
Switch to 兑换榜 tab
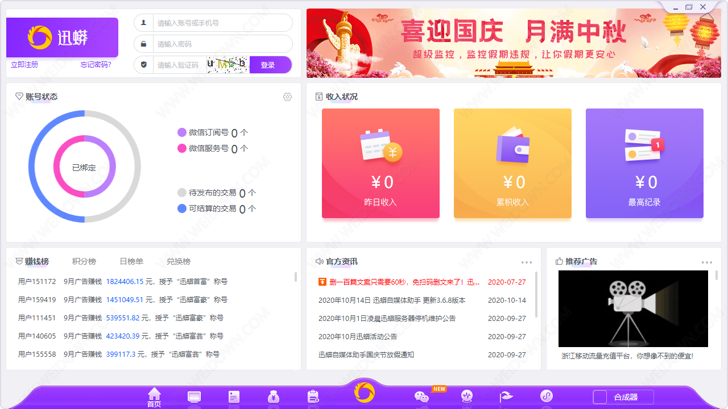[x=179, y=261]
